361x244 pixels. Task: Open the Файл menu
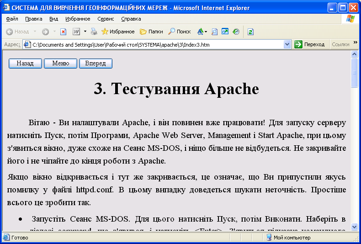[12, 19]
